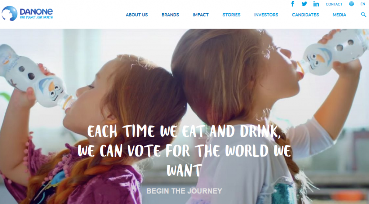Open the CANDIDATES menu item
This screenshot has width=369, height=204.
[306, 14]
